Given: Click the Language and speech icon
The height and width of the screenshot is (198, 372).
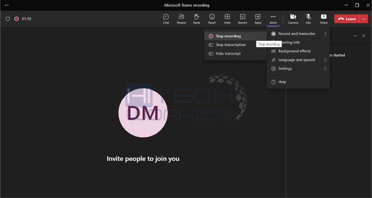Looking at the screenshot, I should tap(274, 60).
